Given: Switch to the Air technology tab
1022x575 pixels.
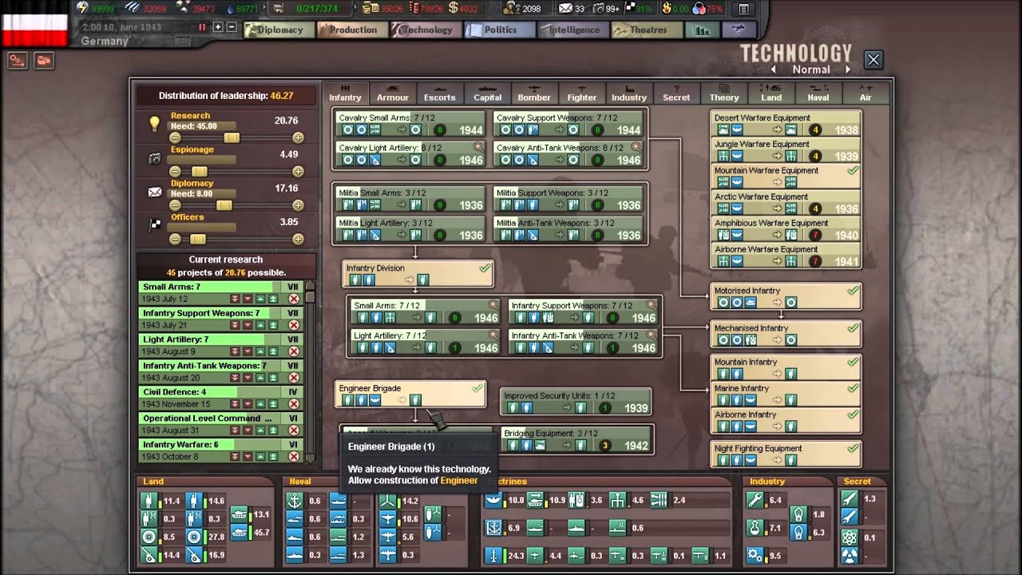Looking at the screenshot, I should [866, 93].
